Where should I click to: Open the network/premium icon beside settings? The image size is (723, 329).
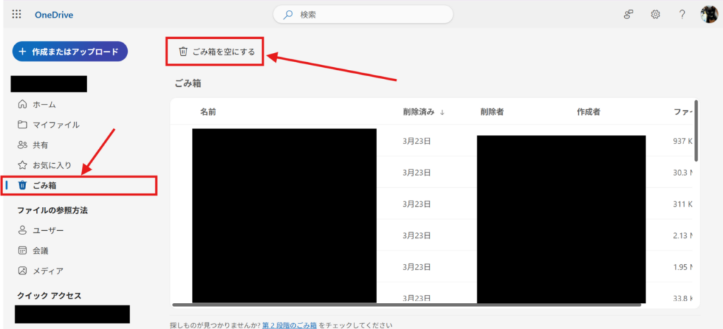click(628, 14)
